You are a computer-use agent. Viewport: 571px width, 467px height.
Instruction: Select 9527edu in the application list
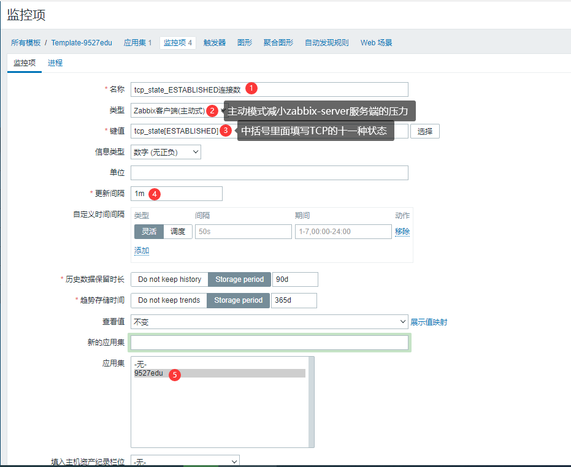coord(149,373)
